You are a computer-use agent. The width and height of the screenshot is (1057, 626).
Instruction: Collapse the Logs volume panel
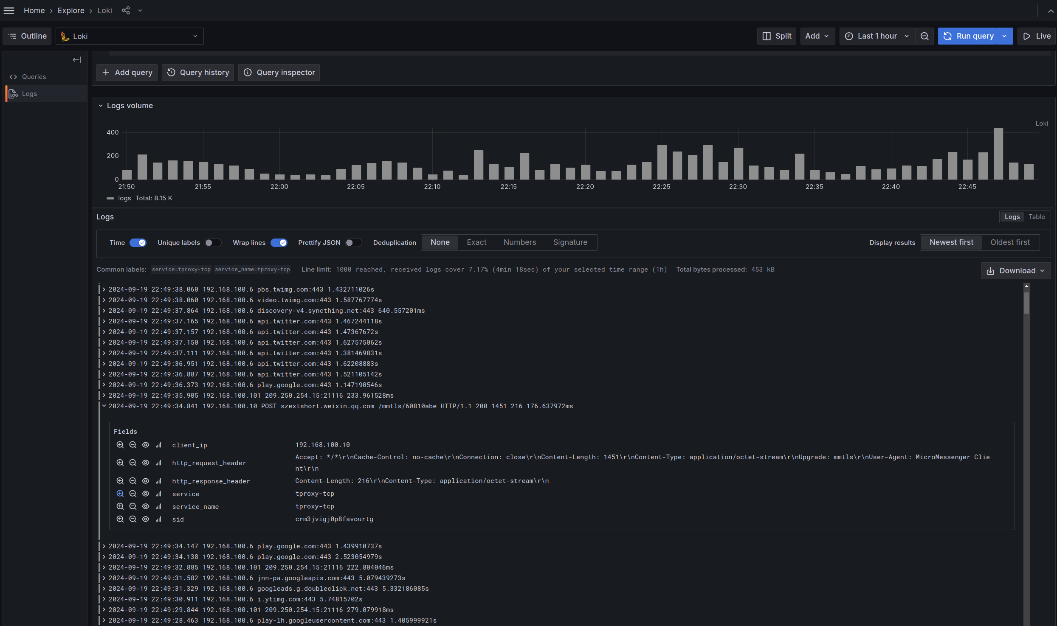pyautogui.click(x=101, y=106)
